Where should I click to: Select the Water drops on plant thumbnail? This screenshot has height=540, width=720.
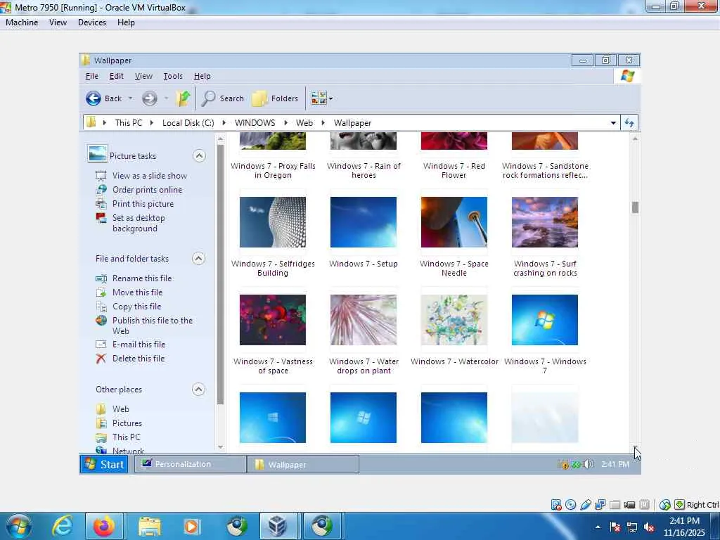click(x=364, y=320)
